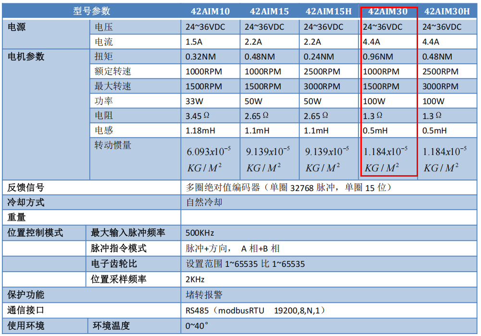Select the 500KHz value
Screen dimensions: 481x336
(x=200, y=233)
